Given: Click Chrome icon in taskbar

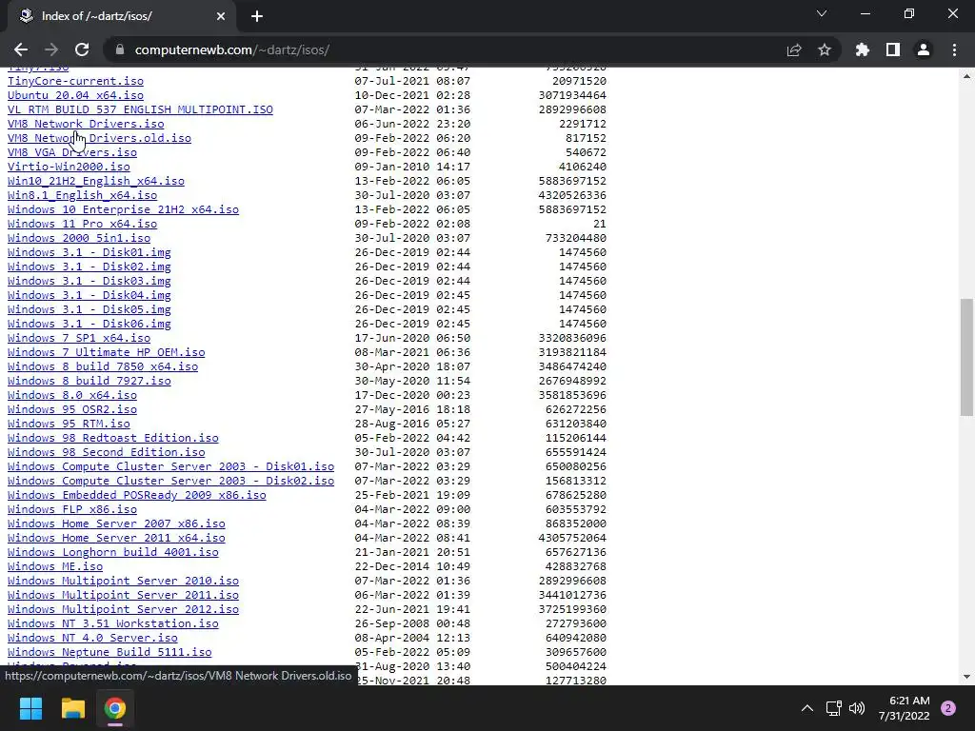Looking at the screenshot, I should 115,708.
